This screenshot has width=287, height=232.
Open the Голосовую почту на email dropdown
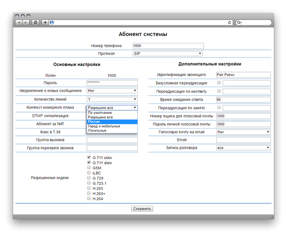[244, 132]
